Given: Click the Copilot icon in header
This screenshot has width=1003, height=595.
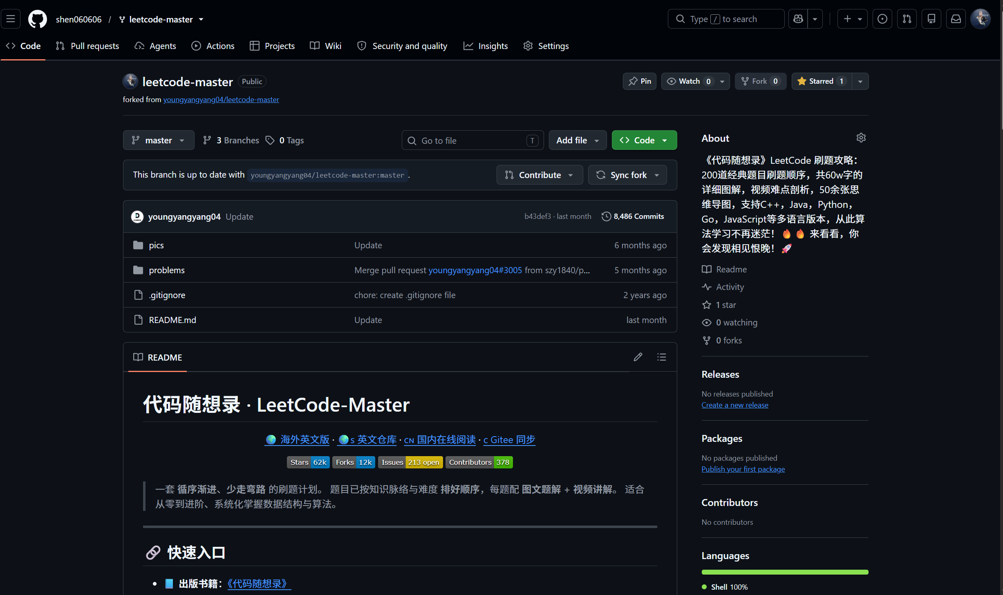Looking at the screenshot, I should [x=798, y=19].
